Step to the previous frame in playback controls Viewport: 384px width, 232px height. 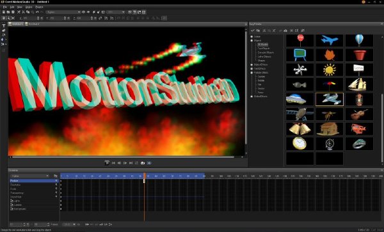(x=119, y=163)
